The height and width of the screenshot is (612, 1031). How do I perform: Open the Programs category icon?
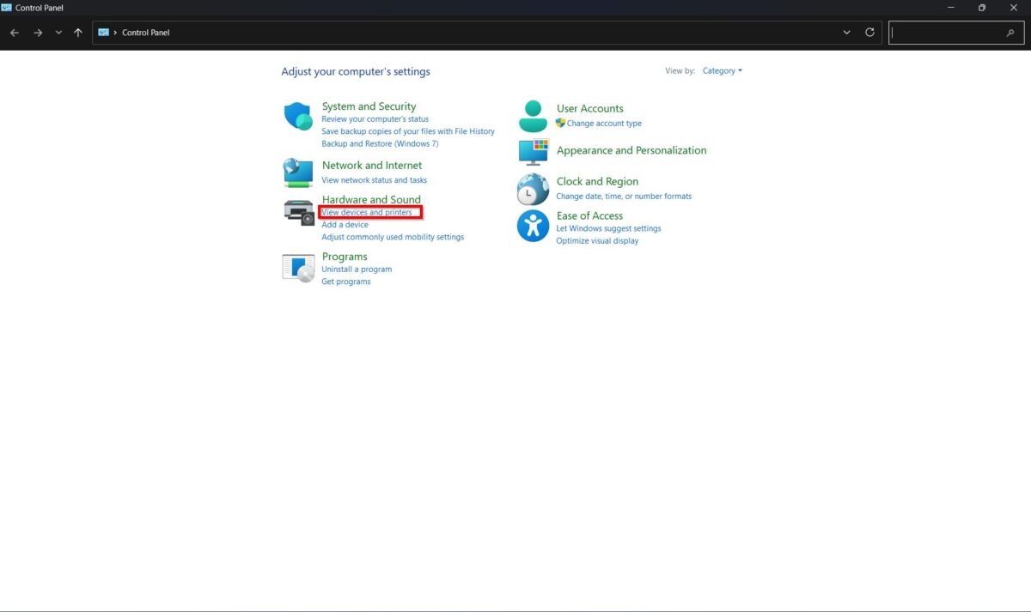(x=298, y=268)
